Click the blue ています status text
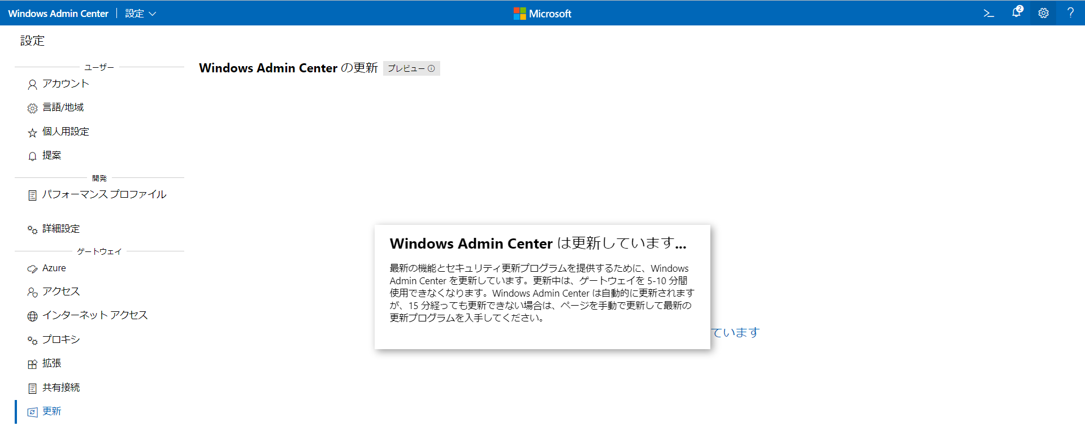Screen dimensions: 1085x426 click(x=735, y=332)
